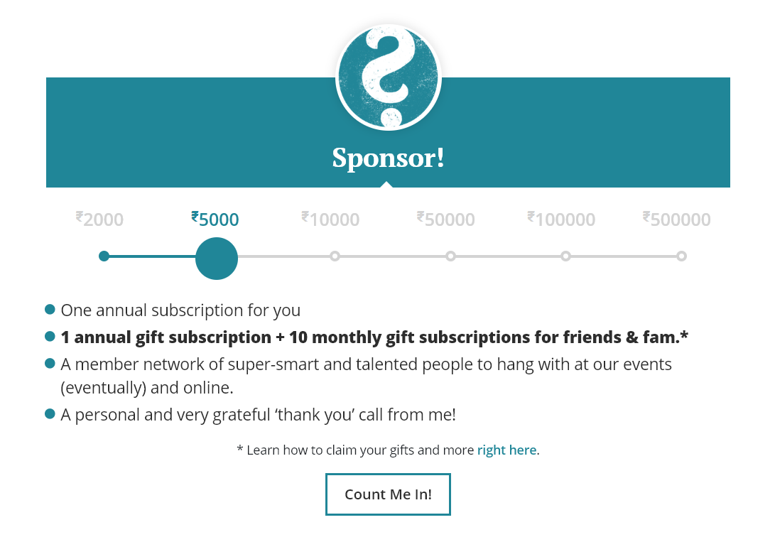Choose the ₹2000 amount label

click(99, 219)
